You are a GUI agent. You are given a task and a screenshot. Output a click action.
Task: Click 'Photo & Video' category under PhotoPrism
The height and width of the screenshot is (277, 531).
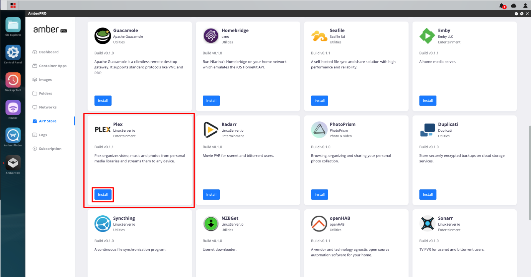(x=341, y=136)
